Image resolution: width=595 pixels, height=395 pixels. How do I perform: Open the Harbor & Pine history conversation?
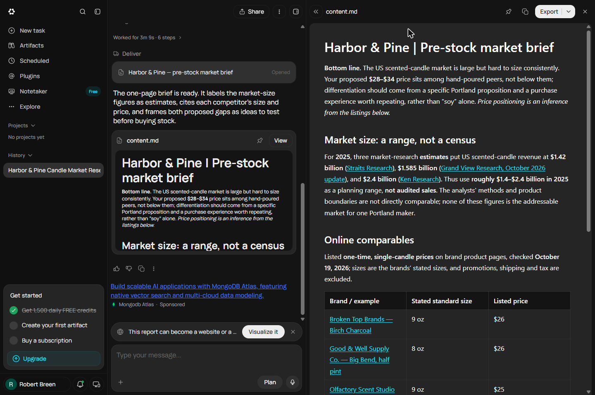click(x=53, y=170)
